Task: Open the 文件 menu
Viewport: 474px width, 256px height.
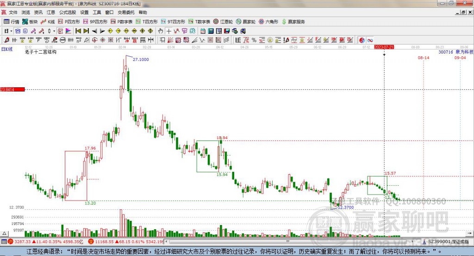Action: pos(13,12)
